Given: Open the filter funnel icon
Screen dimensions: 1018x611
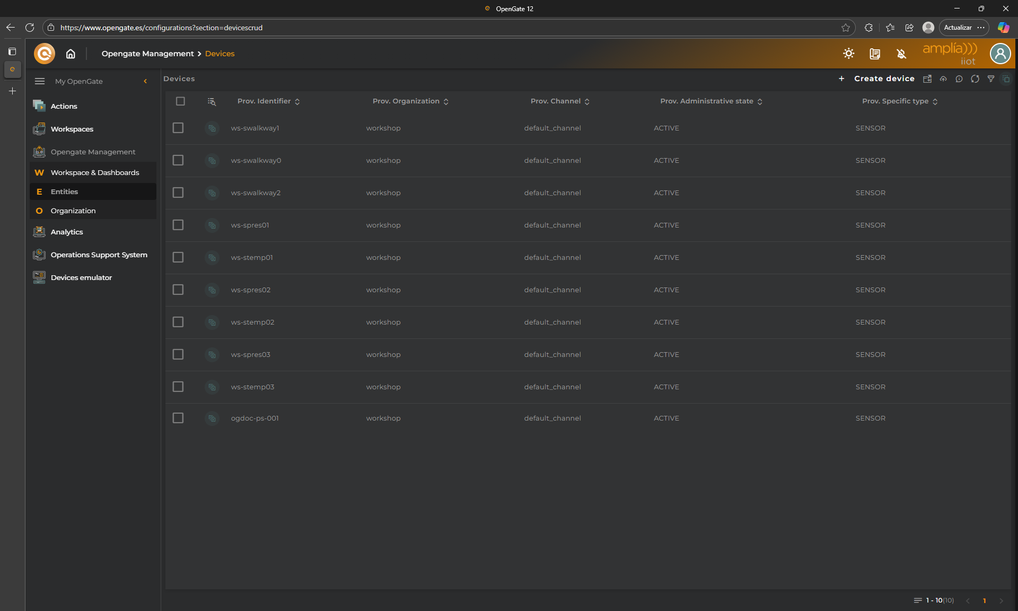Looking at the screenshot, I should click(x=990, y=79).
